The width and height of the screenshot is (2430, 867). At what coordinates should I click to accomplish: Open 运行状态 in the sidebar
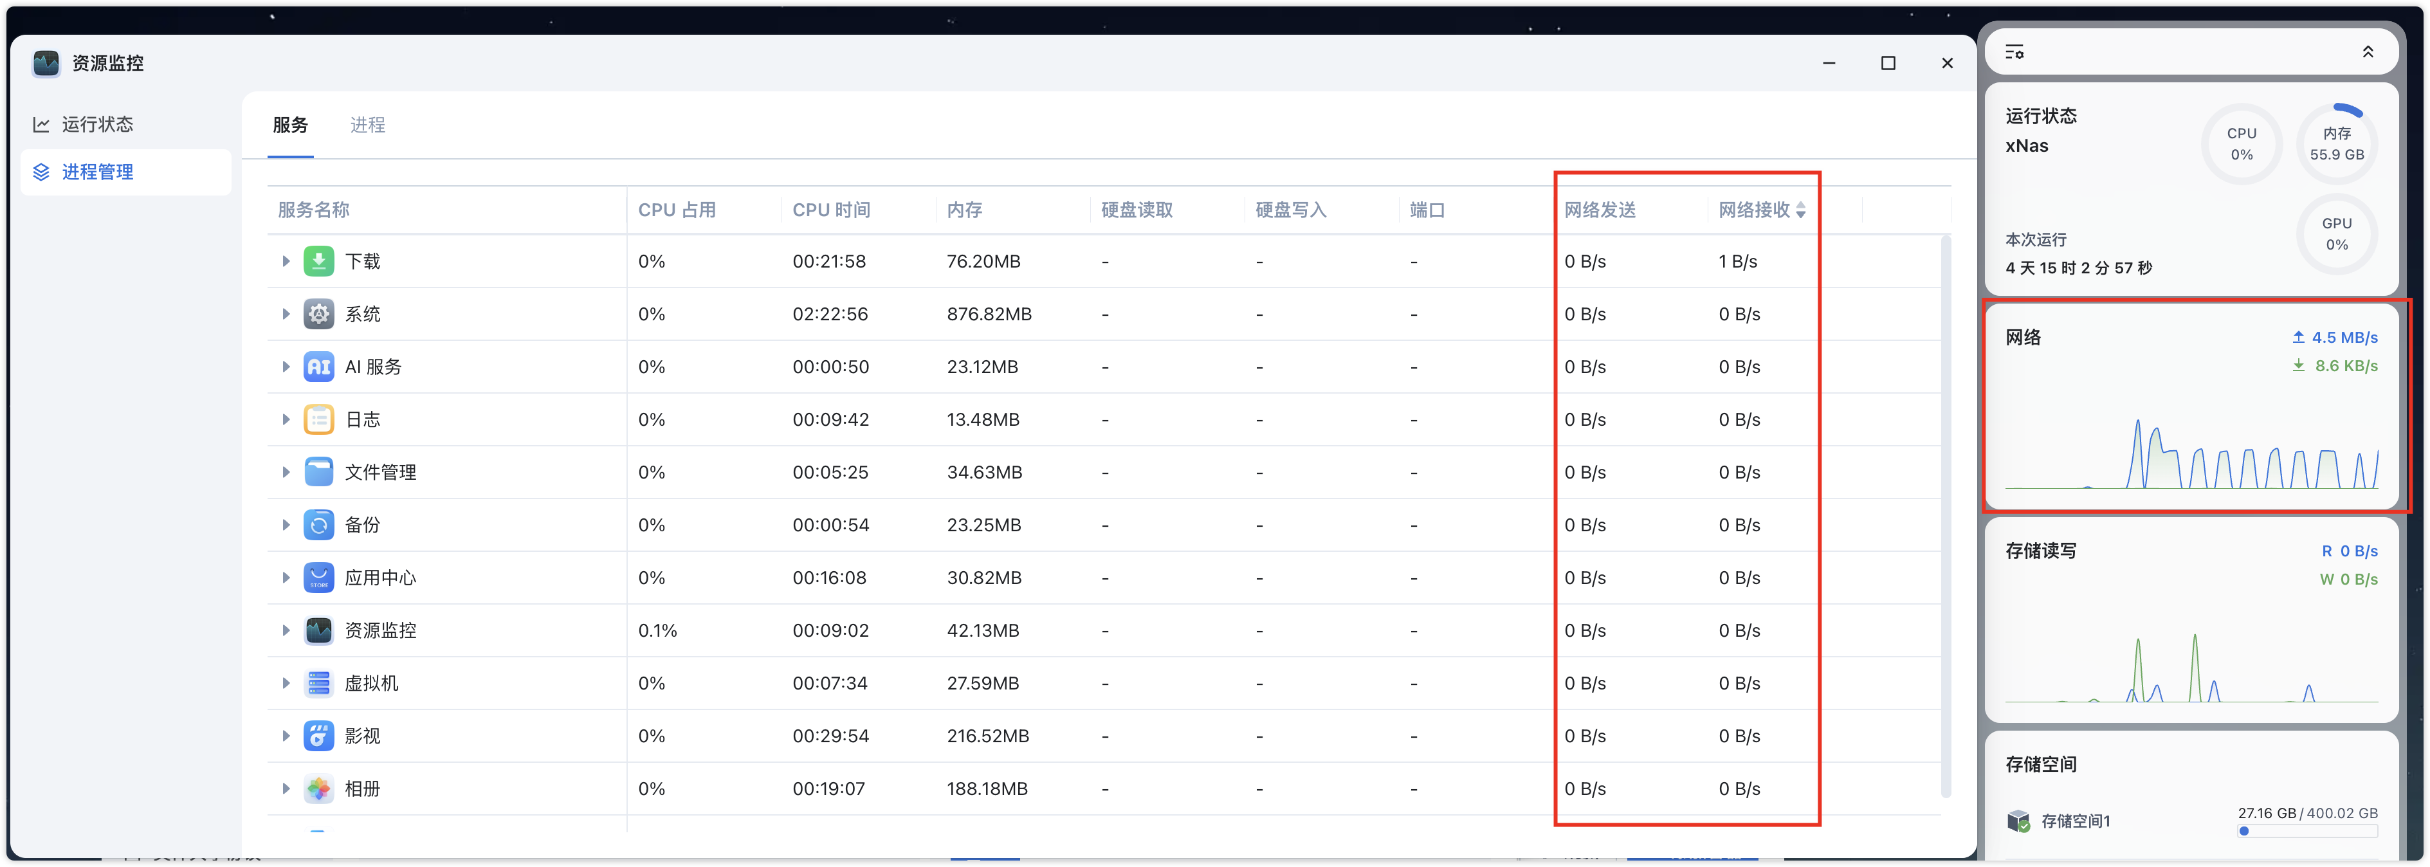tap(125, 125)
